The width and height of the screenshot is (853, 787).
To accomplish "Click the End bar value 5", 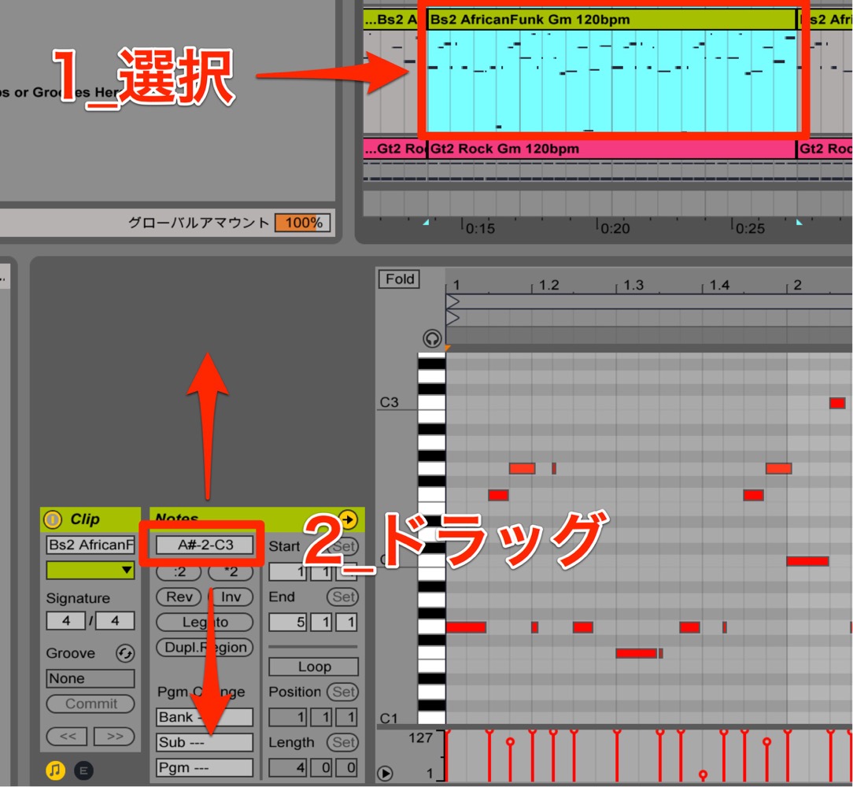I will pyautogui.click(x=288, y=622).
